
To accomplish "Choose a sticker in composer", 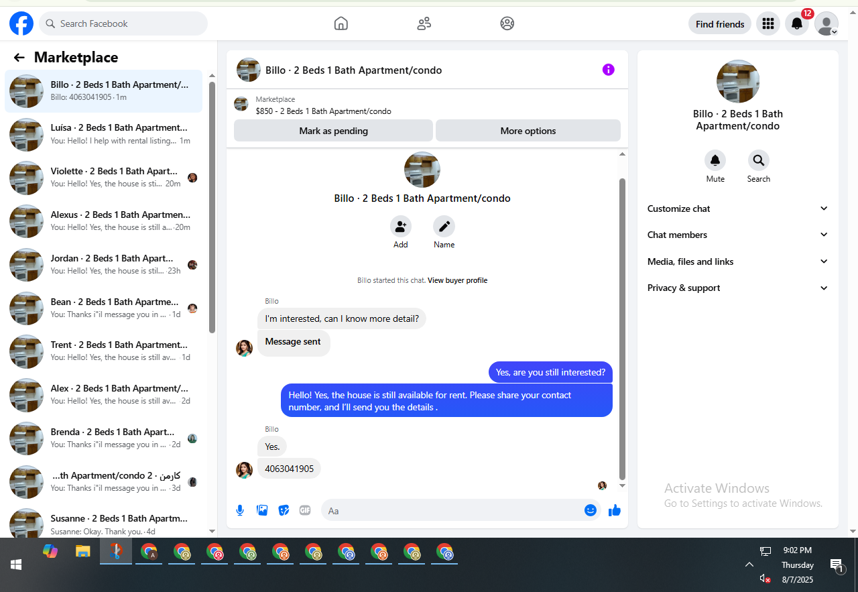I will pos(284,511).
